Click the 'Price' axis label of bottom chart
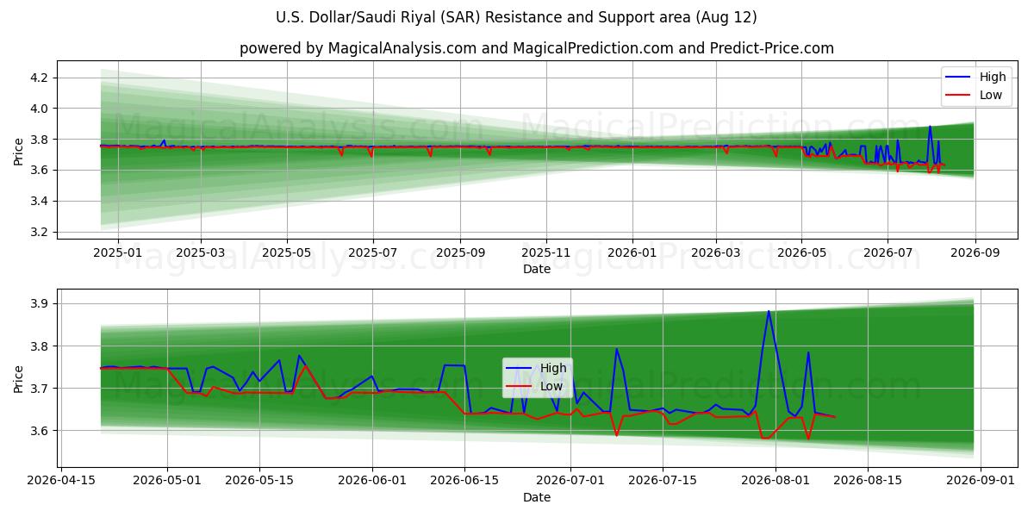1034x517 pixels. tap(18, 378)
